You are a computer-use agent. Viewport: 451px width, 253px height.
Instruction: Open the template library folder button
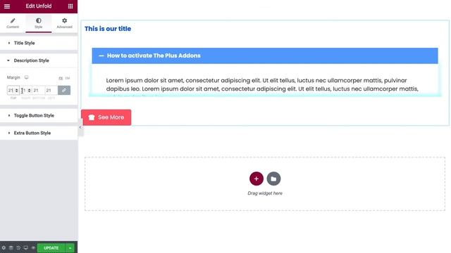point(273,179)
